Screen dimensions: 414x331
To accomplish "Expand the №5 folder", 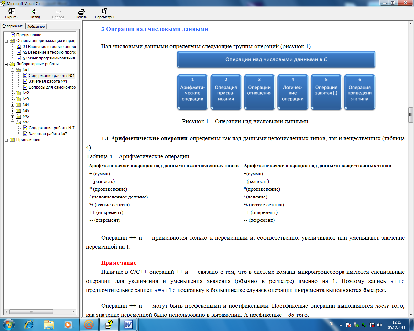I will click(x=12, y=111).
